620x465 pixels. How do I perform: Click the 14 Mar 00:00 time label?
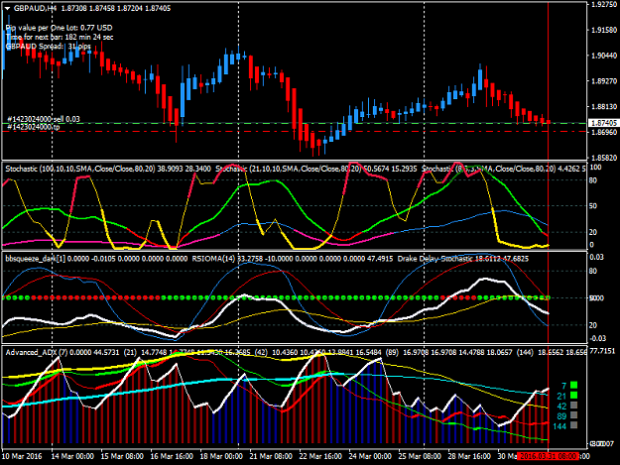(72, 456)
